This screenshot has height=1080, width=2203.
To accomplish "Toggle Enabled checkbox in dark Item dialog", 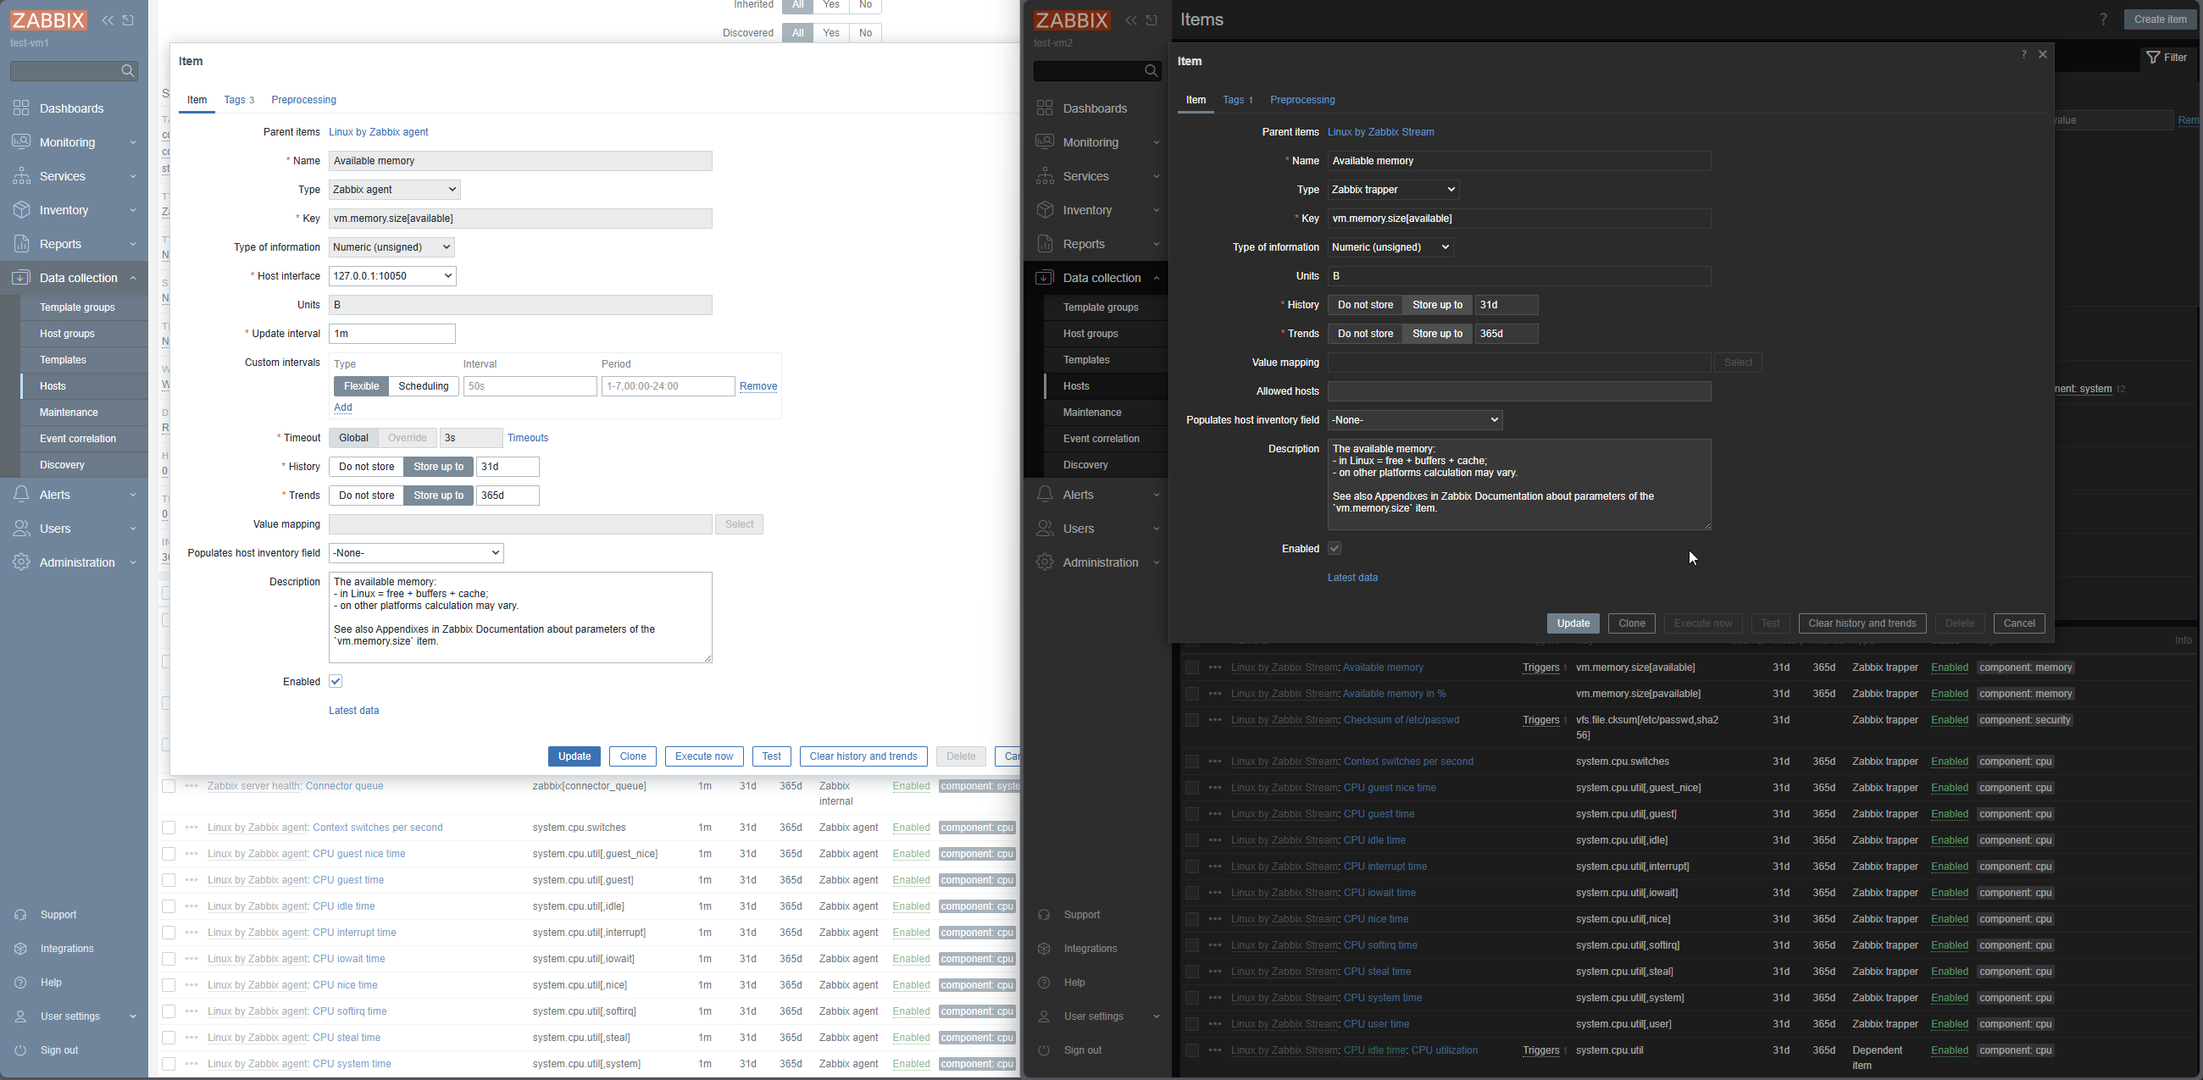I will click(x=1335, y=549).
